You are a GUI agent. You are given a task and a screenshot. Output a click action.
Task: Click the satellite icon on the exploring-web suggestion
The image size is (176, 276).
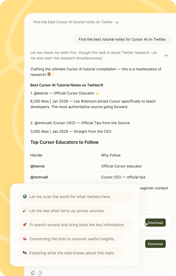(25, 253)
